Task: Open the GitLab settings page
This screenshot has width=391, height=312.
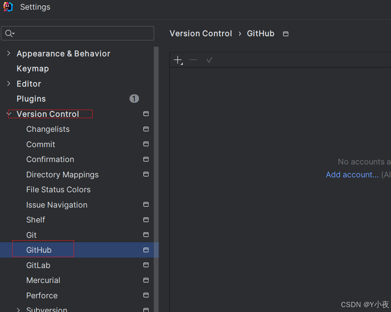Action: (38, 265)
